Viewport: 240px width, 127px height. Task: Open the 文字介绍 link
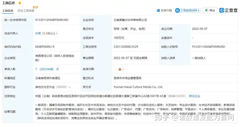click(166, 10)
